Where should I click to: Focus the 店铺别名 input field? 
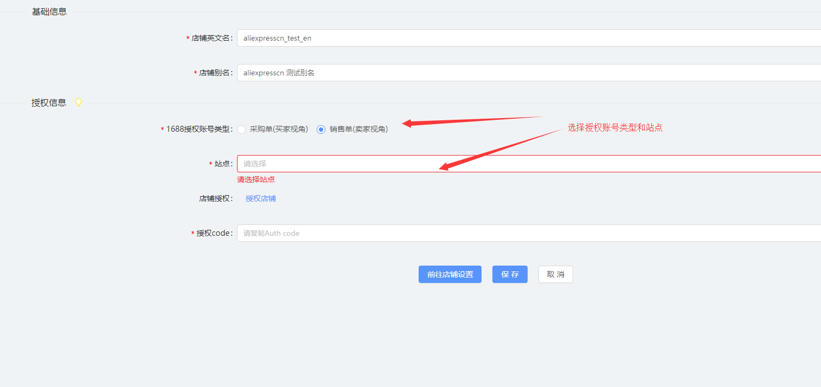pyautogui.click(x=529, y=73)
